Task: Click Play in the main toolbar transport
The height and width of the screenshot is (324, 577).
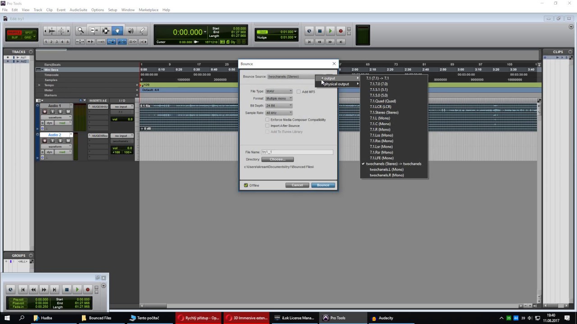Action: (x=330, y=31)
